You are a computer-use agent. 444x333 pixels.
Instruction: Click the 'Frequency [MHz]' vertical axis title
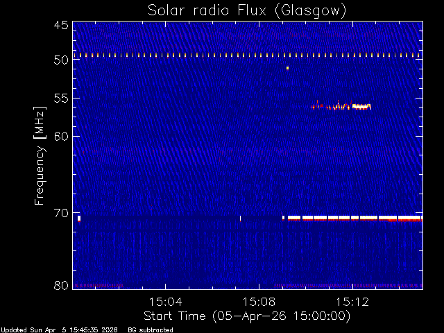(x=40, y=155)
